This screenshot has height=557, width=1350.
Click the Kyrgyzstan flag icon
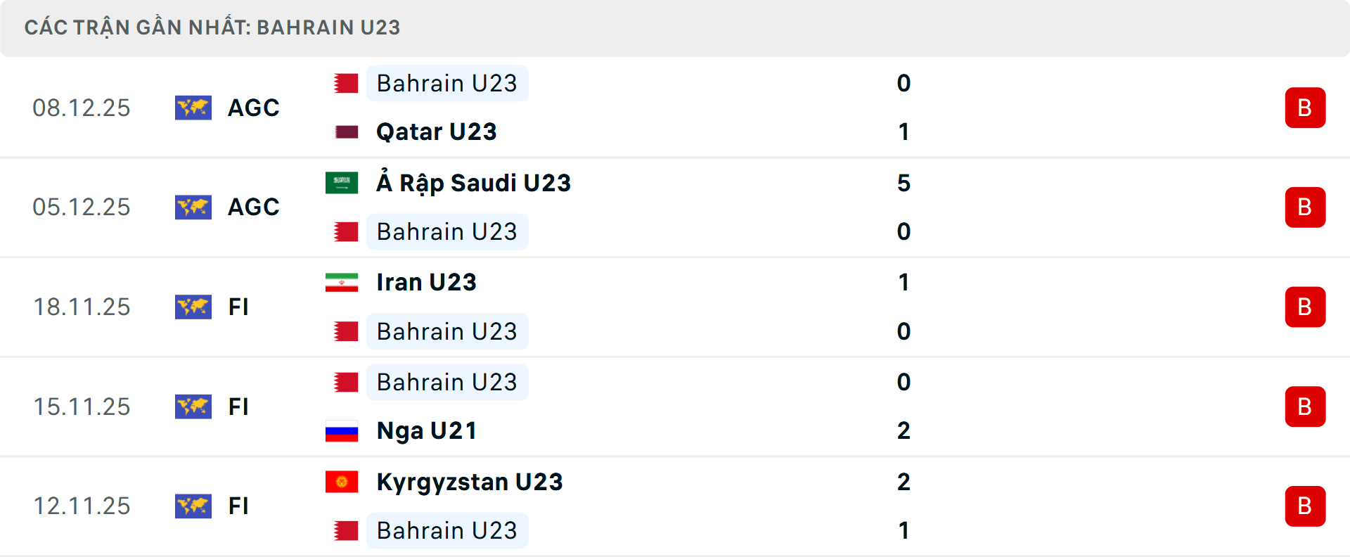point(342,482)
